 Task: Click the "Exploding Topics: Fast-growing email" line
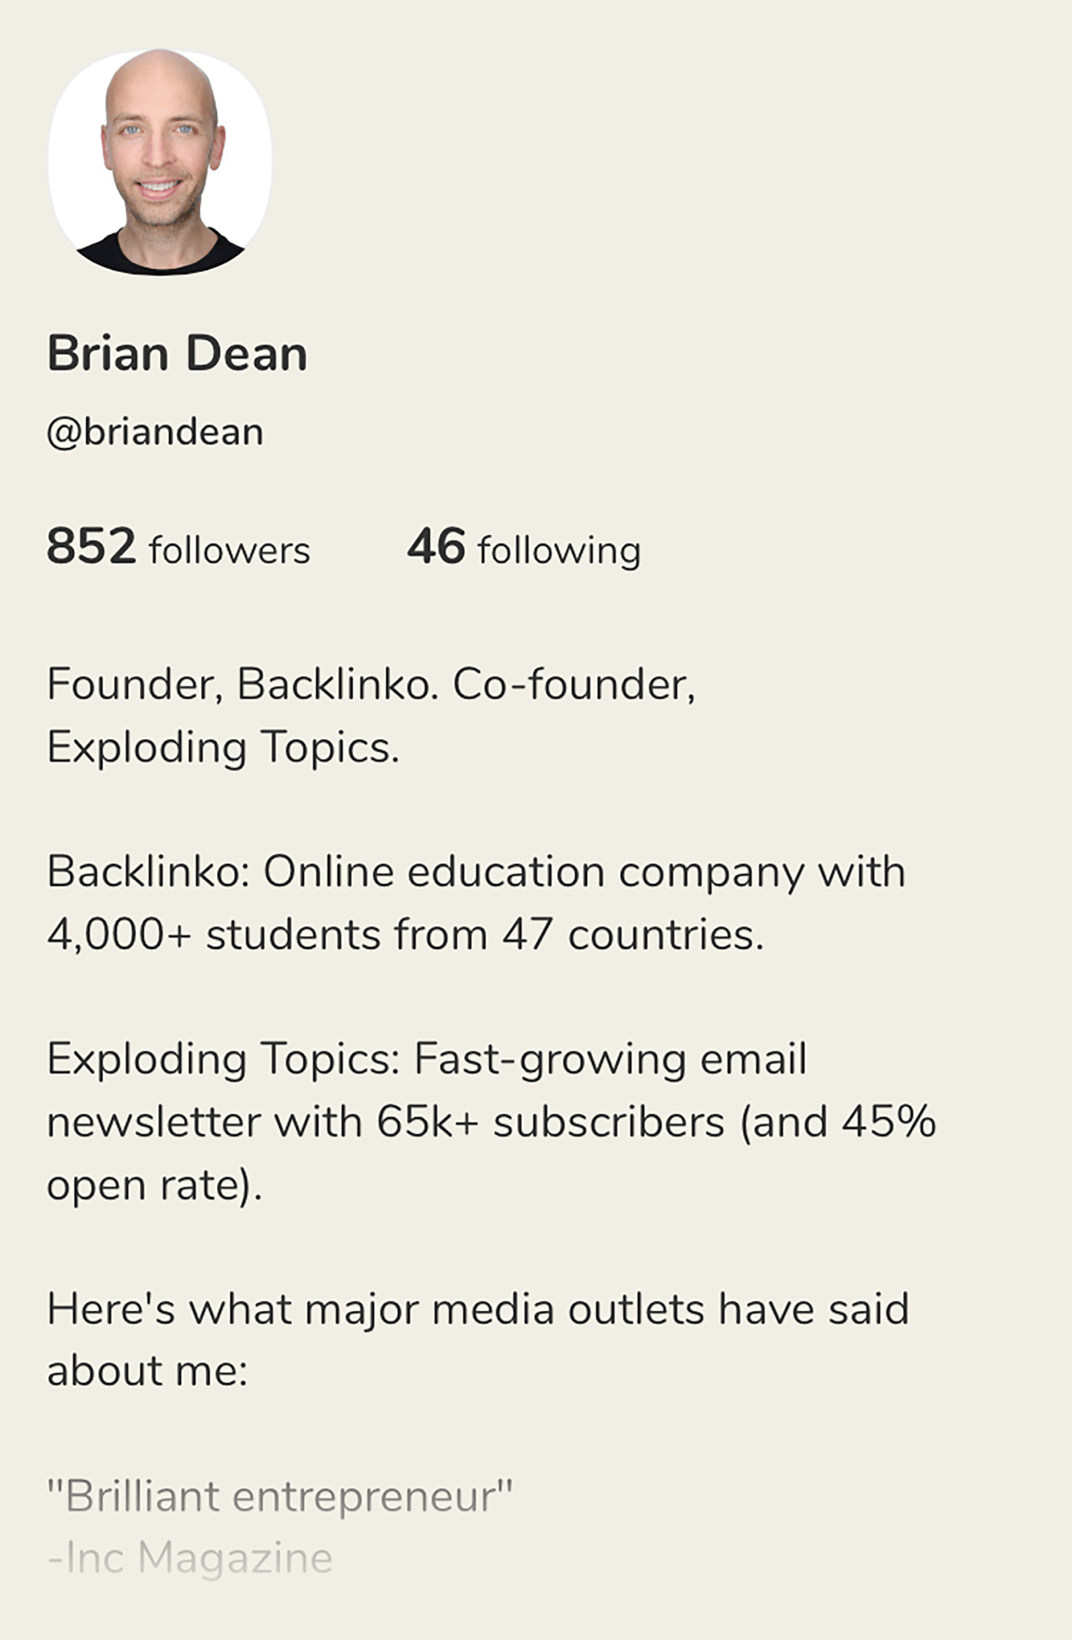click(426, 1059)
